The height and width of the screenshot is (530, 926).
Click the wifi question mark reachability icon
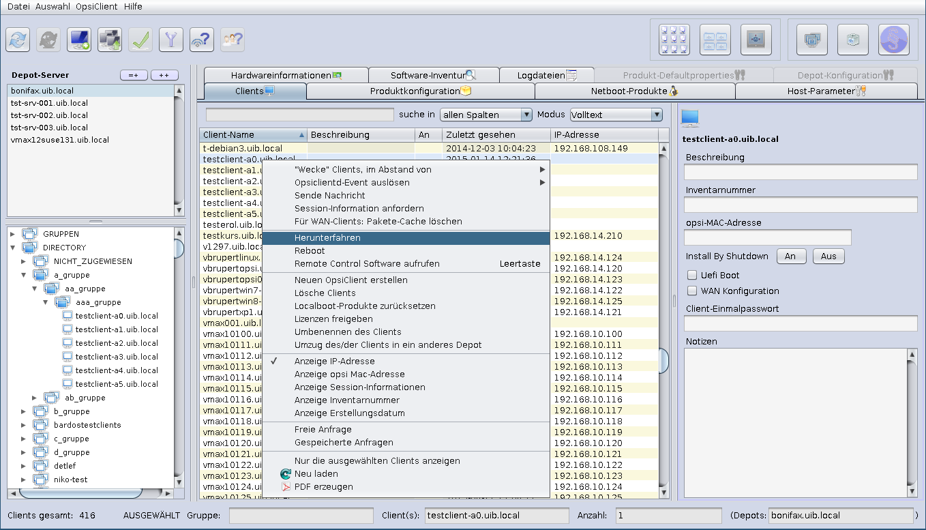pyautogui.click(x=202, y=40)
